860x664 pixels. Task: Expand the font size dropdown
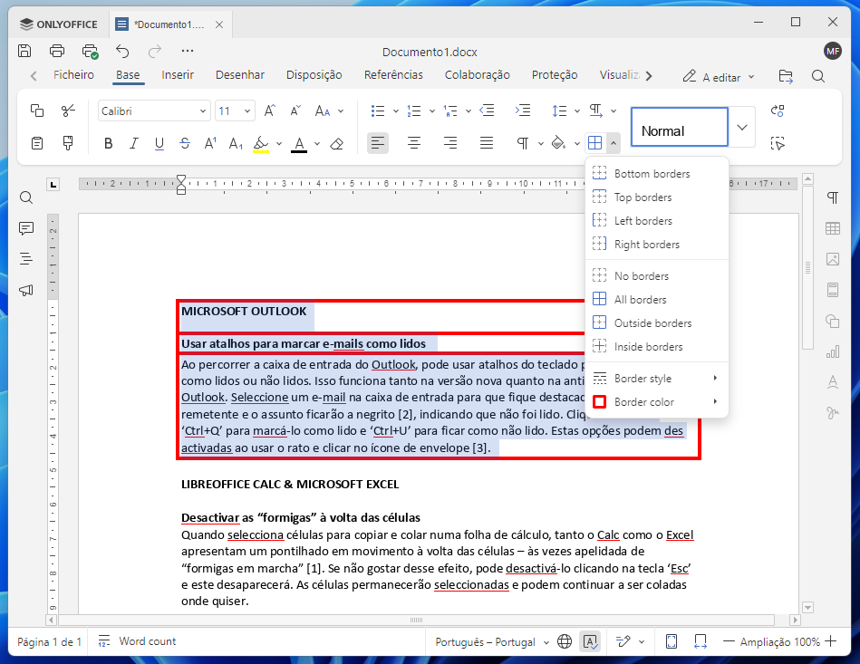pos(247,111)
